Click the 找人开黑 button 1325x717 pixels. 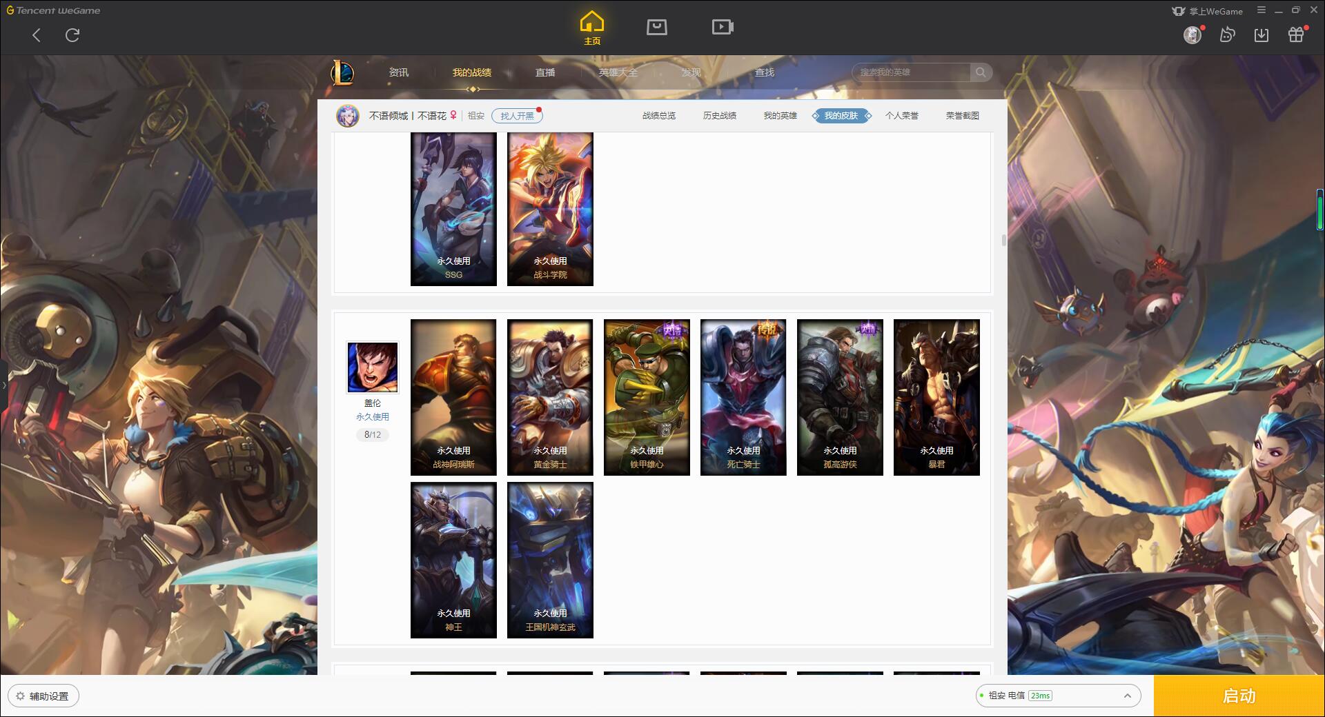(517, 116)
